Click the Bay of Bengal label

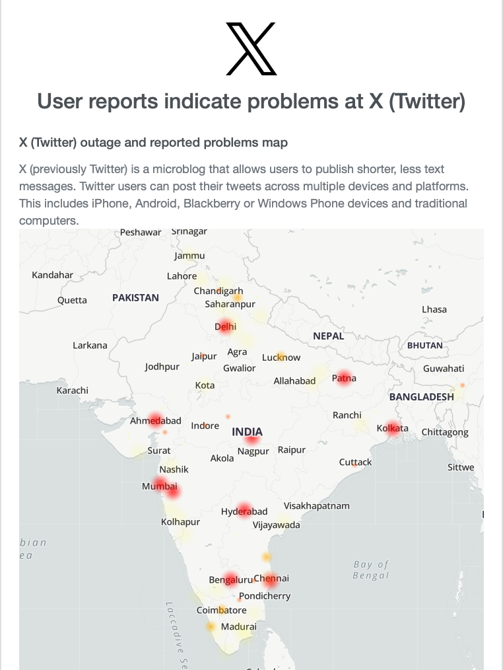pos(371,570)
